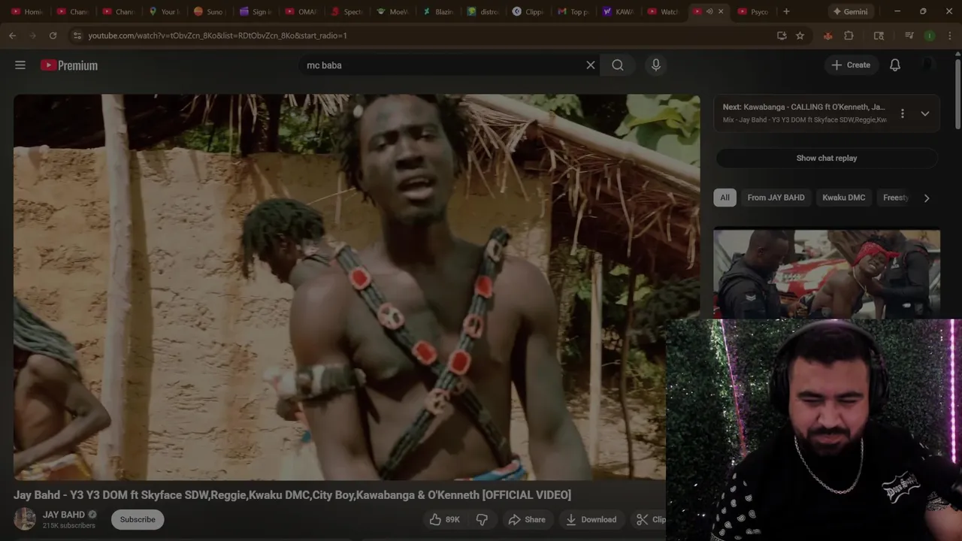Click the Next: Kawabanga - CALLING playlist header
The width and height of the screenshot is (962, 541).
[804, 107]
